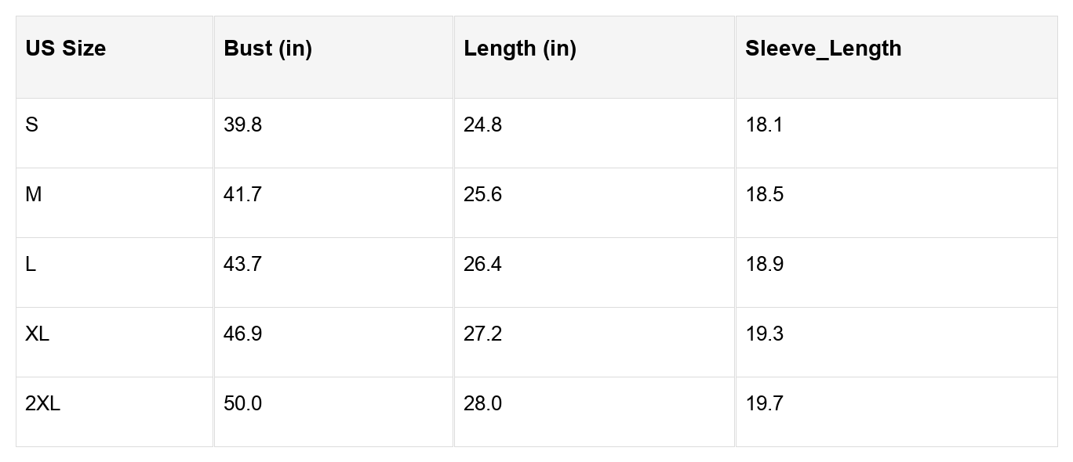The width and height of the screenshot is (1073, 462).
Task: Select the size M row label
Action: [x=33, y=195]
